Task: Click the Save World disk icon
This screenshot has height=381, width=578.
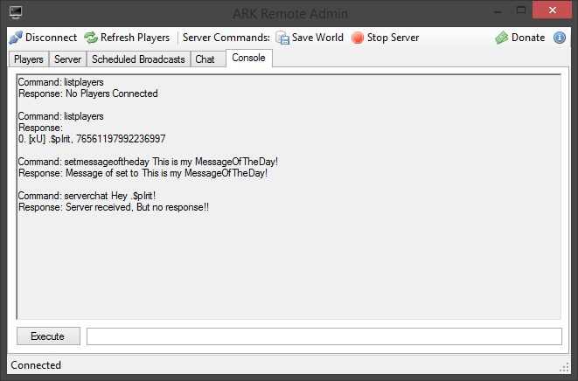Action: [x=282, y=38]
